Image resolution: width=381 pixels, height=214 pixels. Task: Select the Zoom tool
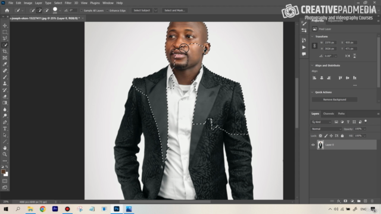click(x=5, y=154)
